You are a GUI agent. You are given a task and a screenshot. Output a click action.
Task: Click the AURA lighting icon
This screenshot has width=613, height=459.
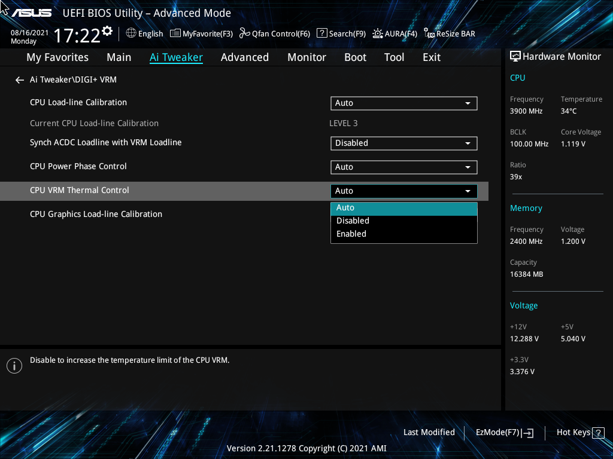tap(377, 33)
